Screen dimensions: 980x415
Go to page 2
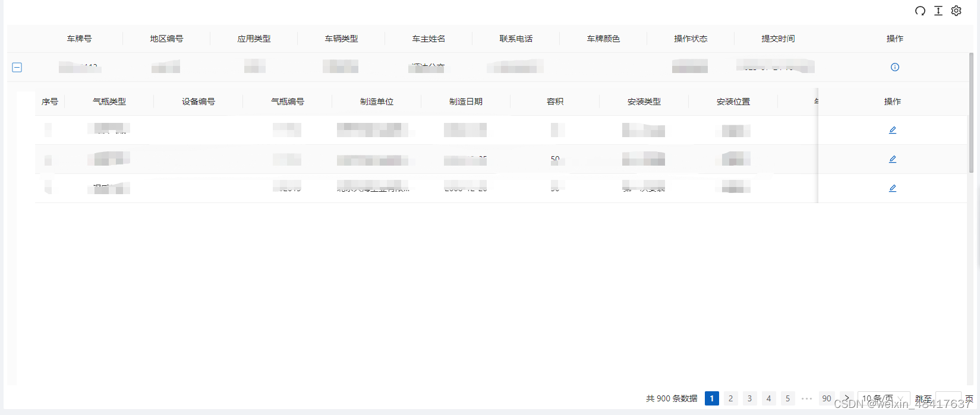pyautogui.click(x=731, y=398)
